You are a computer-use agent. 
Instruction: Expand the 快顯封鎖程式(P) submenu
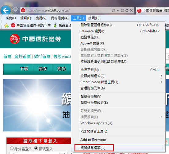coord(118,76)
